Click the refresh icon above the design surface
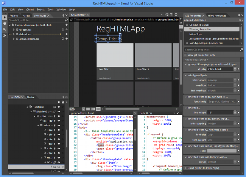The width and height of the screenshot is (246, 177). [176, 14]
